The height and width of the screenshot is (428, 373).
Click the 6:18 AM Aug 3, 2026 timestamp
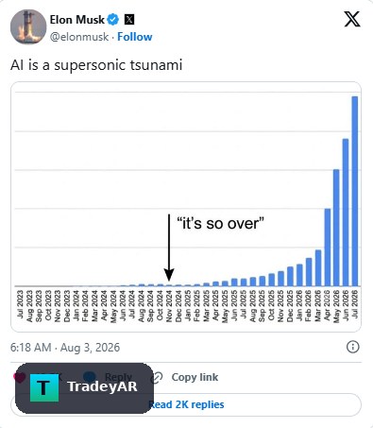pyautogui.click(x=65, y=348)
